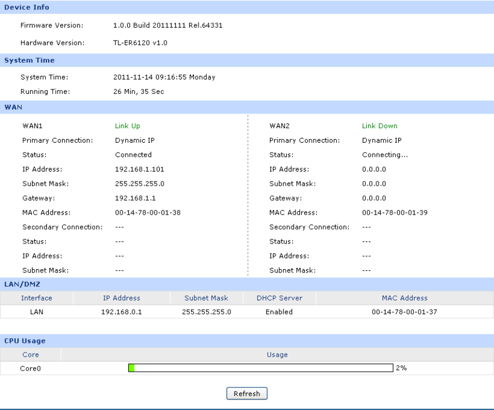Click the WAN2 Link Down status text

click(x=380, y=126)
